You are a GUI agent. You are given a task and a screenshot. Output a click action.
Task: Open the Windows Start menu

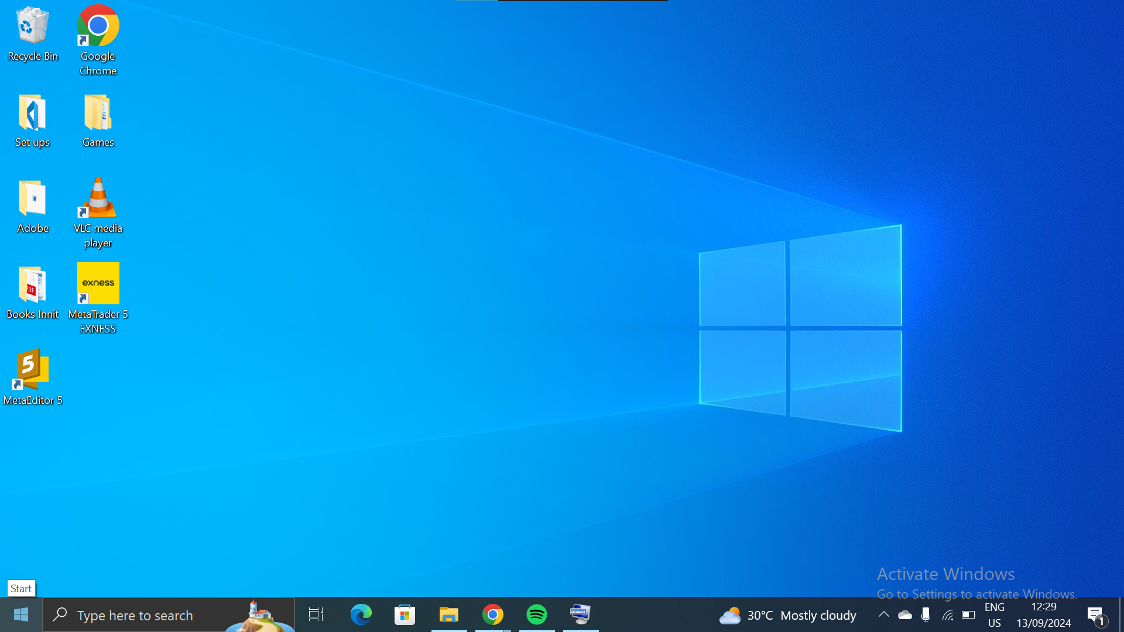click(21, 614)
